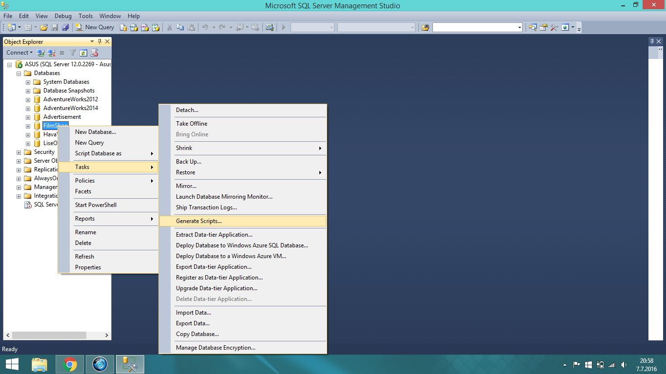Collapse the Databases folder node
The height and width of the screenshot is (374, 666).
[19, 73]
